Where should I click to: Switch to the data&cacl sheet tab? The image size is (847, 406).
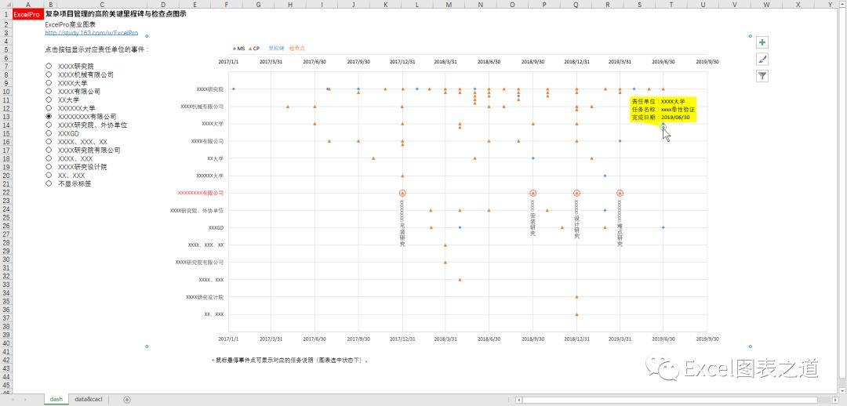89,400
